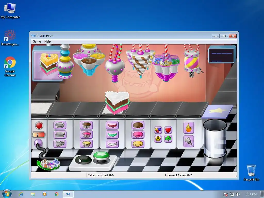Return to Purble Place village icon

click(49, 164)
